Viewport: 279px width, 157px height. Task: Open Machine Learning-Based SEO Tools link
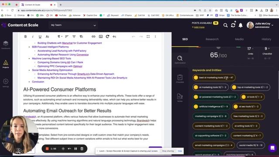[51, 58]
